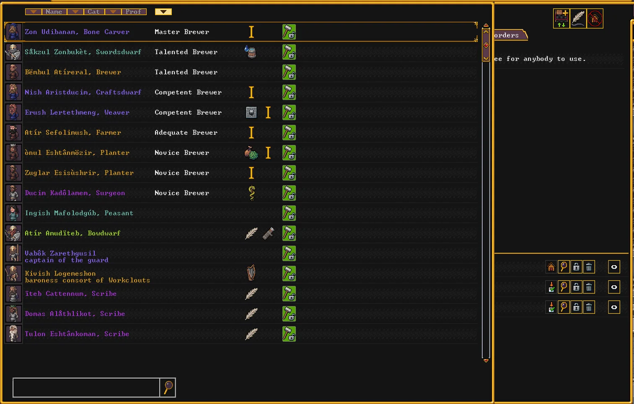Toggle workshop assignment for Zon Udibanam
This screenshot has width=634, height=404.
(x=289, y=32)
